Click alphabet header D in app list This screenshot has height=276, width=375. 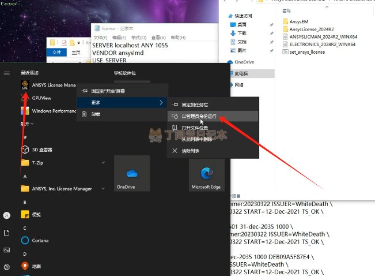(x=25, y=254)
